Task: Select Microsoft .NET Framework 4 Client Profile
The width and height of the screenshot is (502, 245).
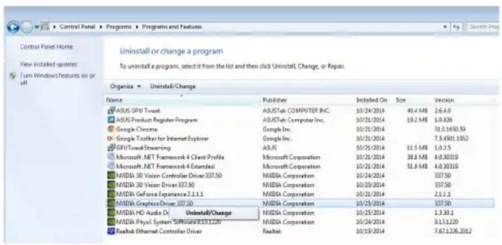Action: [170, 157]
